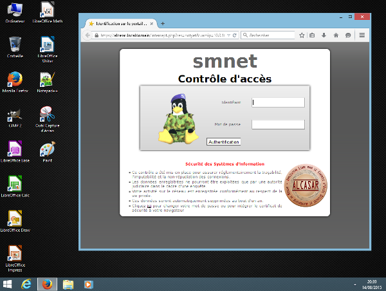The height and width of the screenshot is (291, 386).
Task: Open a new tab with plus
Action: tap(163, 24)
